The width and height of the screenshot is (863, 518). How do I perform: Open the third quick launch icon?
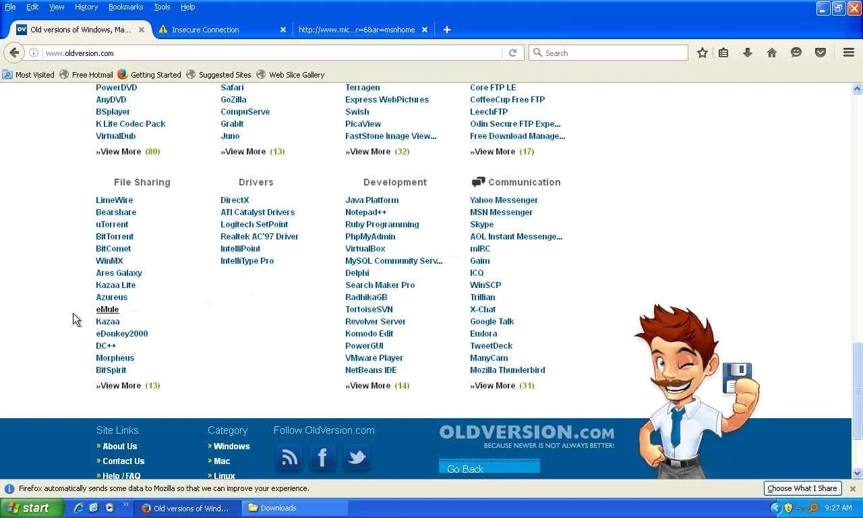[109, 508]
